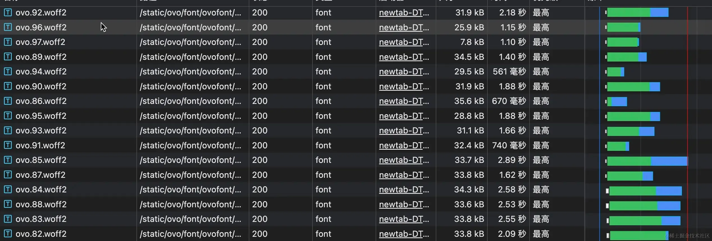Click the font icon beside ovo.88.woff2

click(x=8, y=204)
